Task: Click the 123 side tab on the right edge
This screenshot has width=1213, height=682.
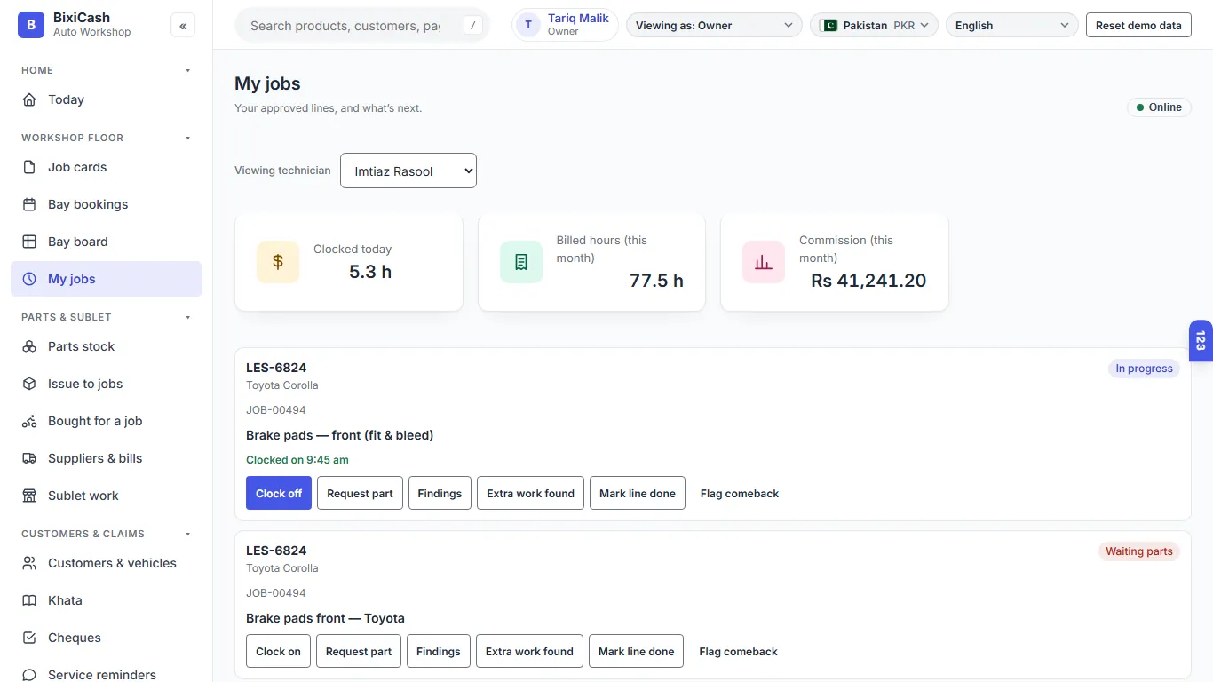Action: point(1201,341)
